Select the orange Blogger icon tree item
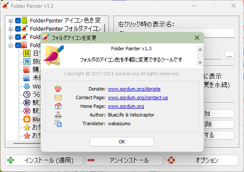This screenshot has width=244, height=172. (27, 119)
